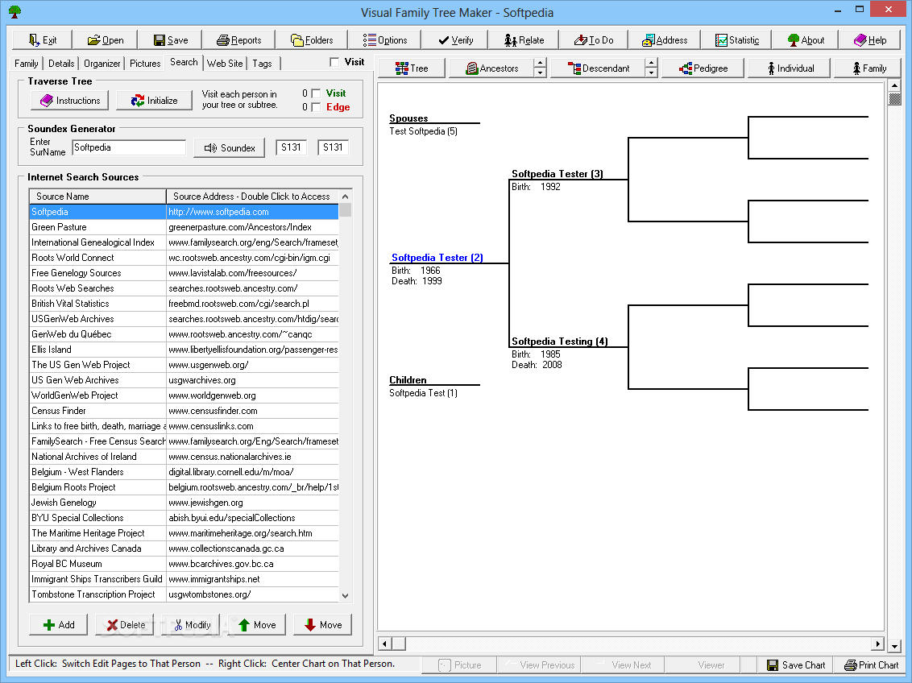The height and width of the screenshot is (683, 912).
Task: Select the Green Pasture source row
Action: [184, 227]
